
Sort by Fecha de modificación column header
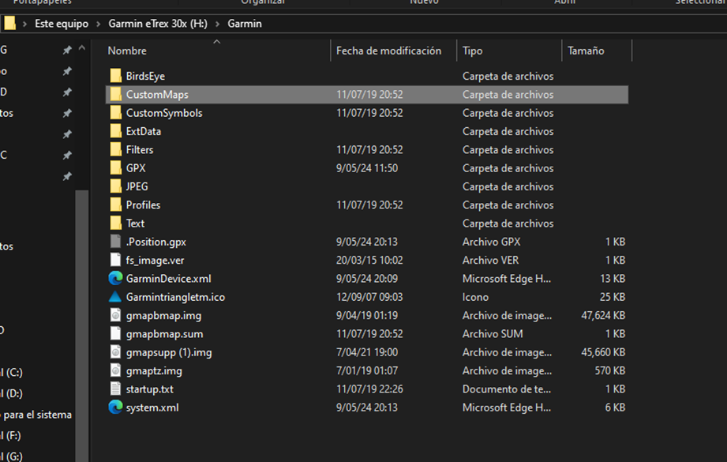pos(388,51)
